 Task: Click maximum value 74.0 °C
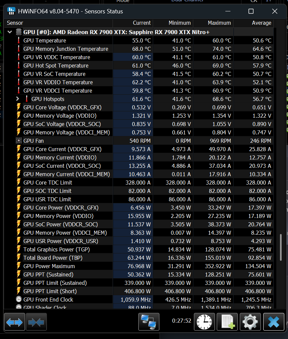(222, 49)
